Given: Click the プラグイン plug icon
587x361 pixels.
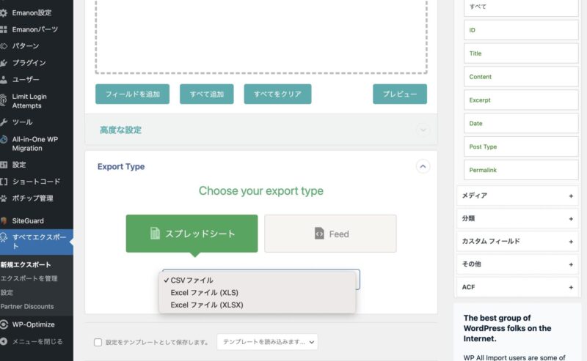Looking at the screenshot, I should pos(4,63).
